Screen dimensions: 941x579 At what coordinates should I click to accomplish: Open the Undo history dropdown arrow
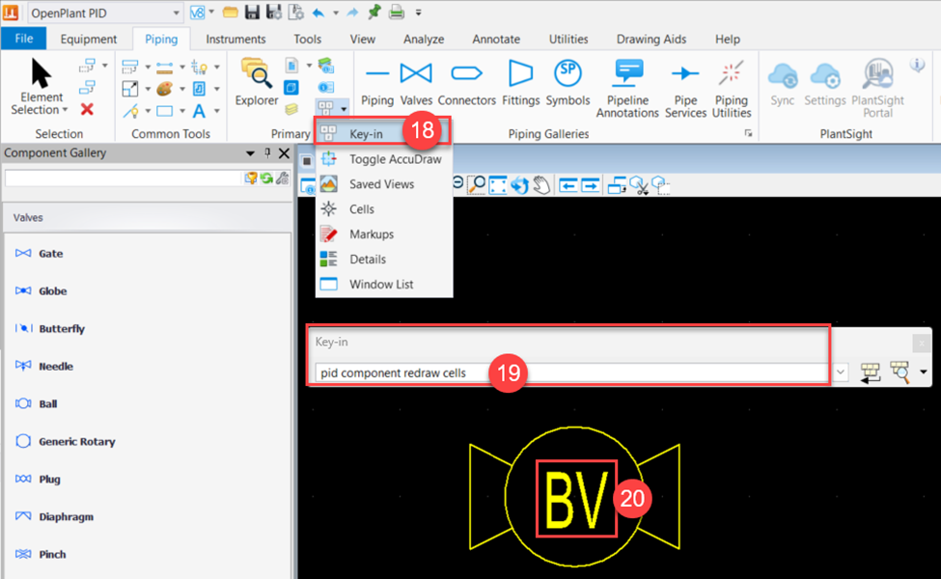point(336,12)
